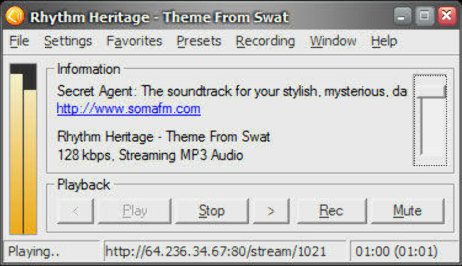Open the Favorites menu
This screenshot has width=462, height=266.
tap(134, 41)
